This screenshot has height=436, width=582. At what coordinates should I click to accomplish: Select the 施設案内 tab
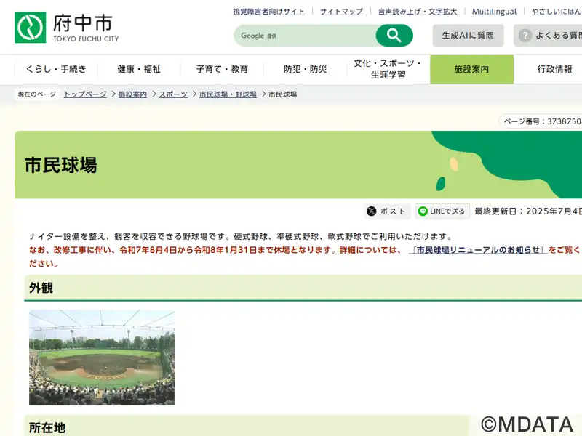[x=471, y=69]
